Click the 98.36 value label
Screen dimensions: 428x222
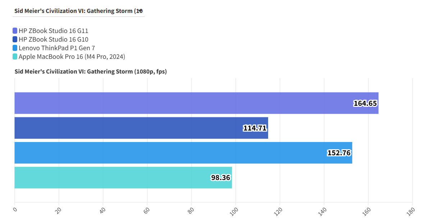tap(220, 178)
